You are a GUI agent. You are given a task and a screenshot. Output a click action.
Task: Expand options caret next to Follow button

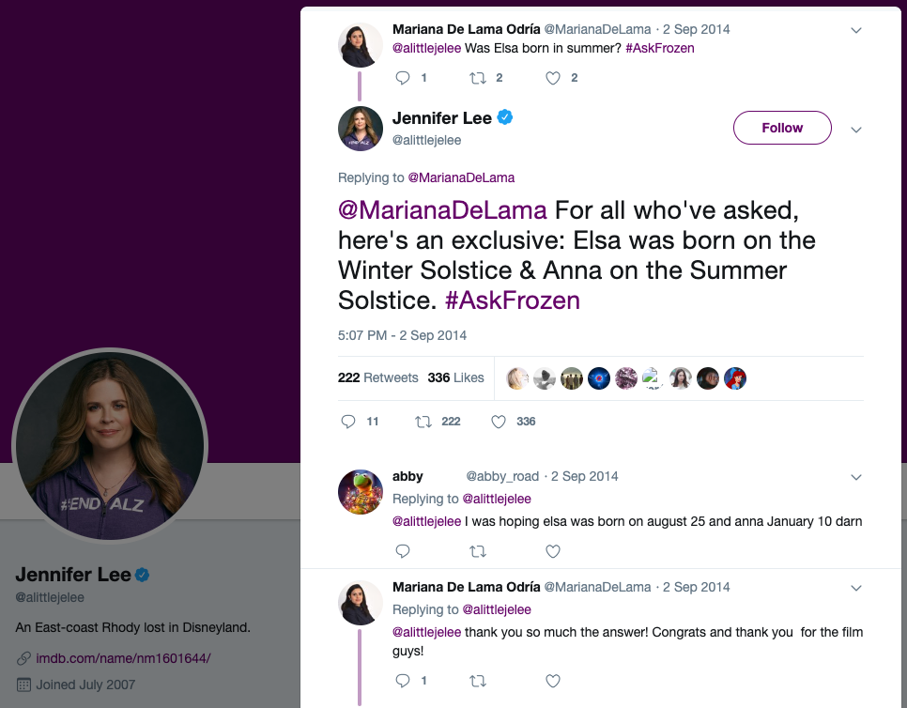click(855, 129)
